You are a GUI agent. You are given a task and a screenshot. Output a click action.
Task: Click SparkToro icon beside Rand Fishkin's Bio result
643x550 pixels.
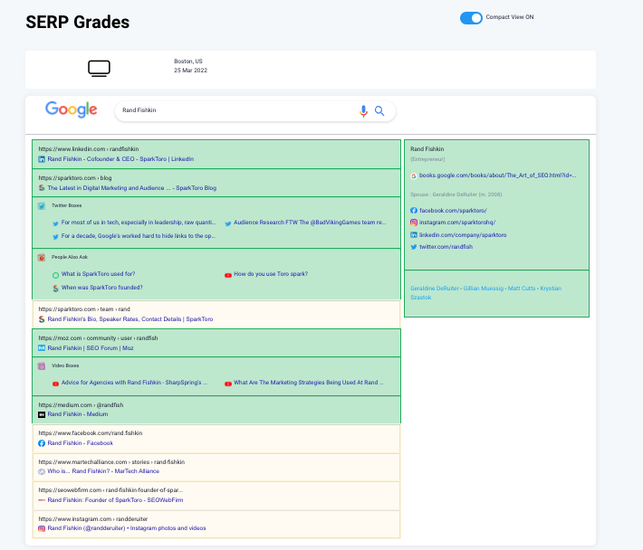(x=42, y=319)
